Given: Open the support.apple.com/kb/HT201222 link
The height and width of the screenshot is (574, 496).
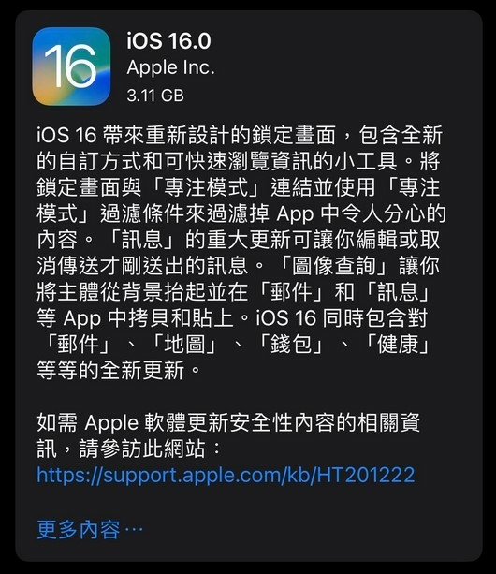Looking at the screenshot, I should (x=226, y=475).
